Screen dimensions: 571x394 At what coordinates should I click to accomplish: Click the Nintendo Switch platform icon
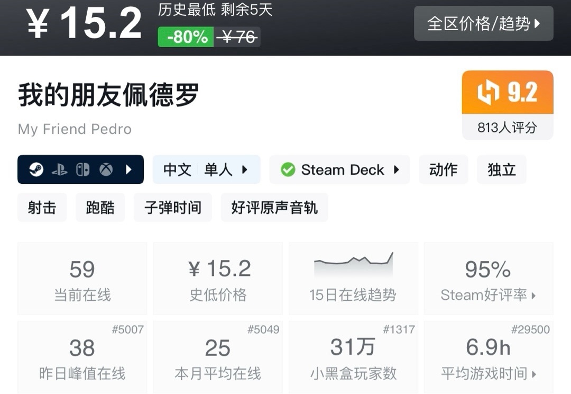[82, 170]
